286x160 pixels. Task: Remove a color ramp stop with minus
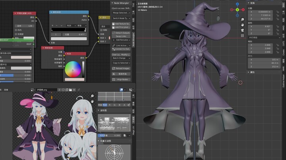[56, 26]
